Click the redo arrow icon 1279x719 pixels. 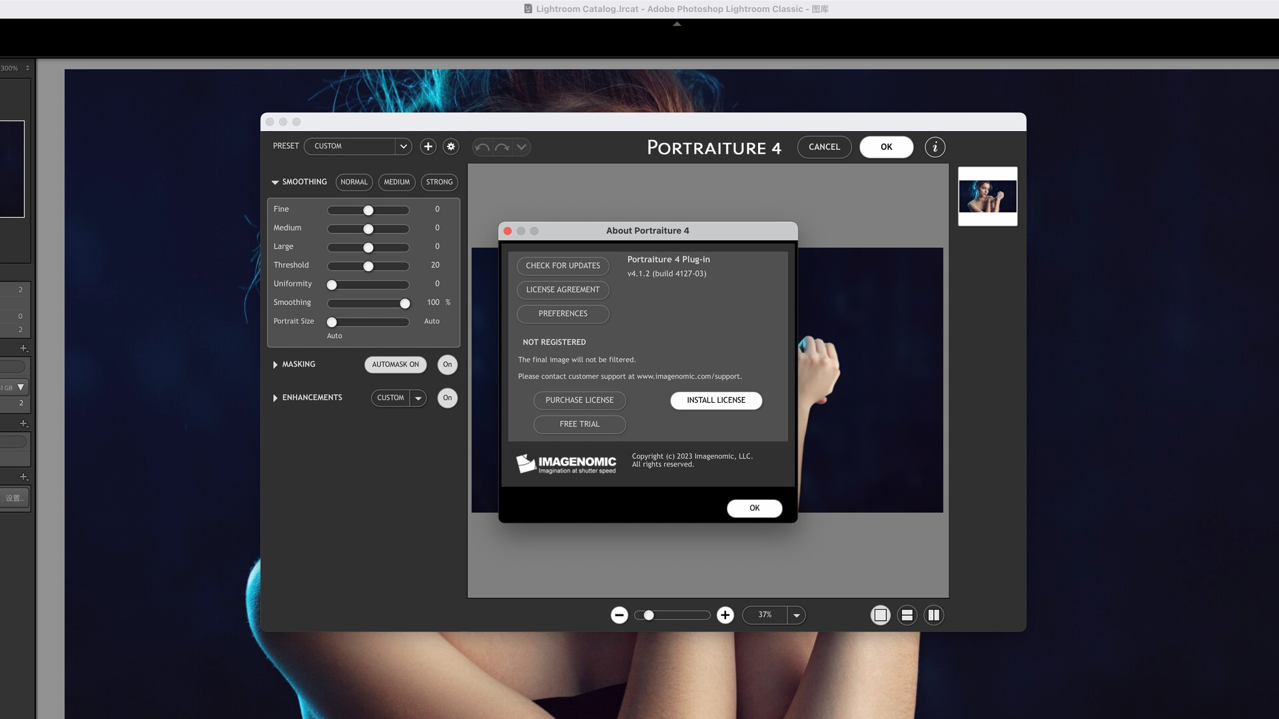502,147
